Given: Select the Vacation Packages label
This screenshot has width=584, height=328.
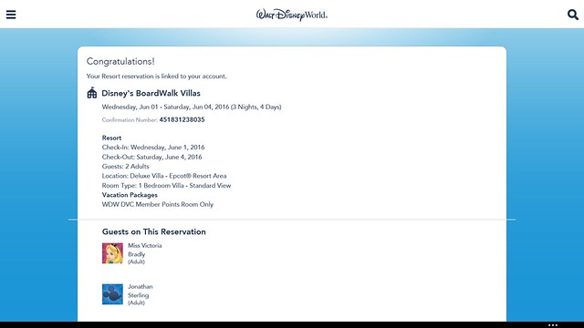Looking at the screenshot, I should click(x=130, y=195).
